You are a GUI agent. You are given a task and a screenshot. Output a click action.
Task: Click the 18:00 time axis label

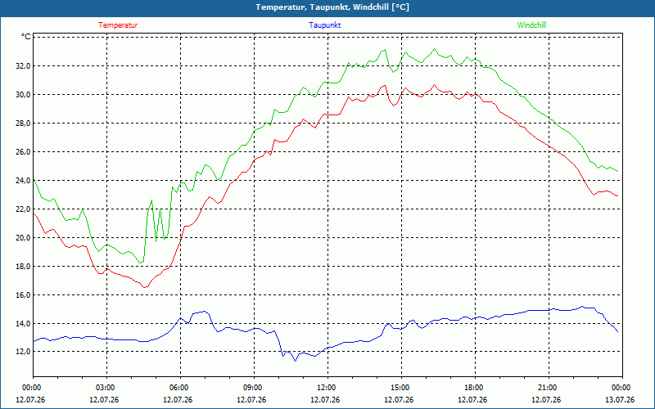474,388
